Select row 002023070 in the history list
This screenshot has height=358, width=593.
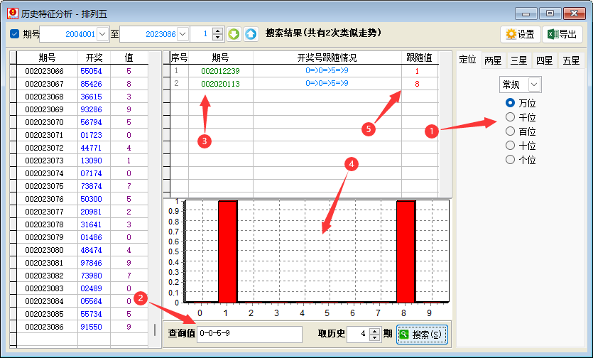coord(82,122)
